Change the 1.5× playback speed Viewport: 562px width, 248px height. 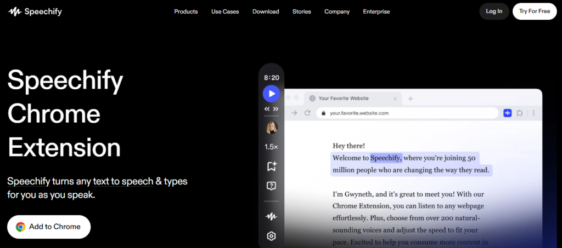[x=271, y=147]
